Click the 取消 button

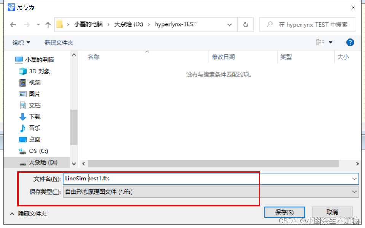(332, 212)
